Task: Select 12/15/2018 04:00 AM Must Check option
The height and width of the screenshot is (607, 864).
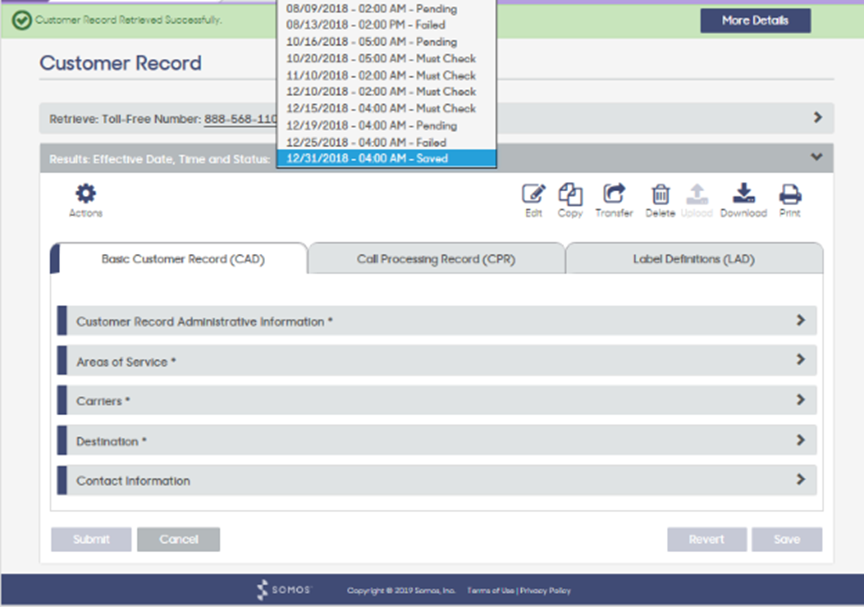Action: click(x=387, y=108)
